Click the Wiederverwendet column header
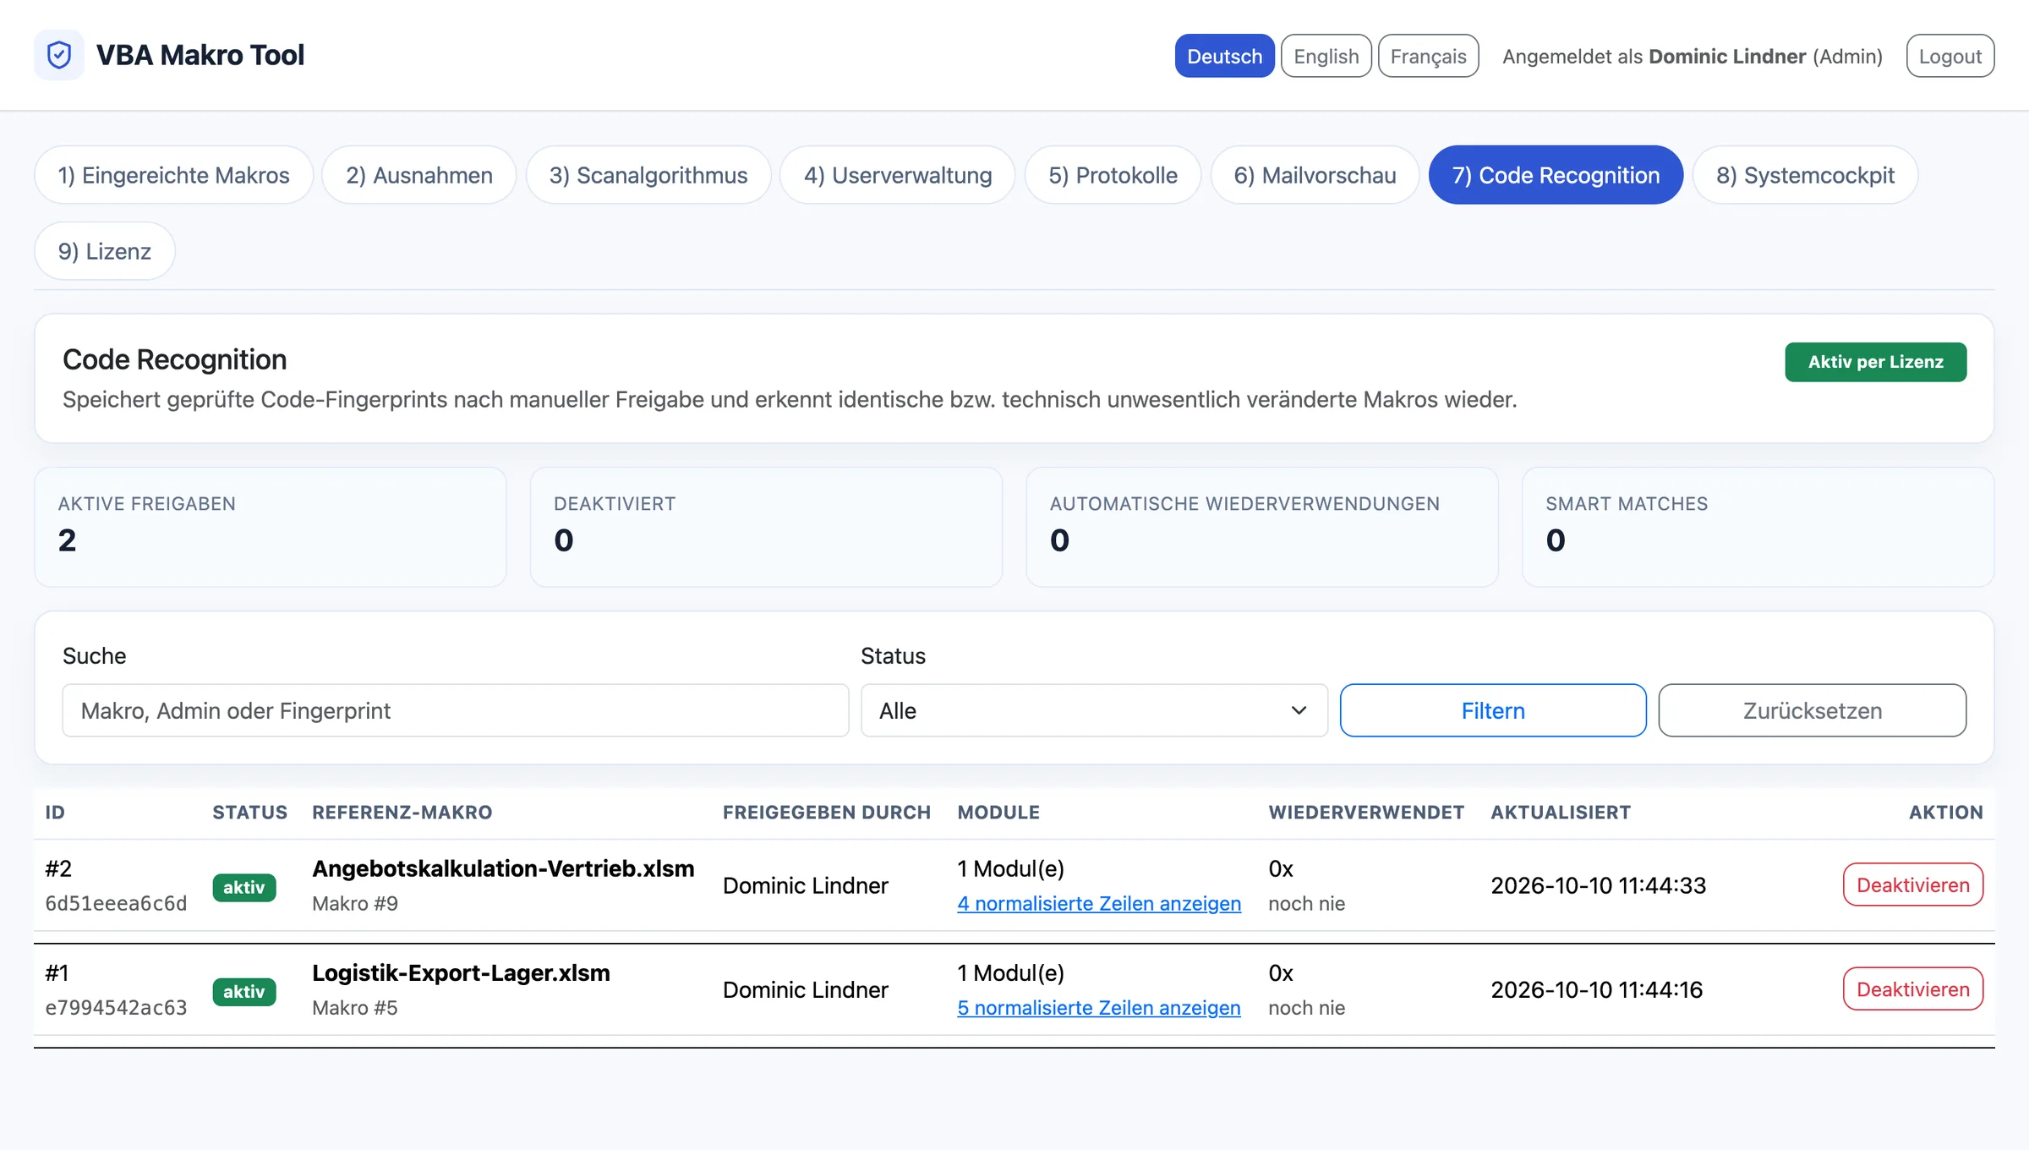 pos(1366,813)
